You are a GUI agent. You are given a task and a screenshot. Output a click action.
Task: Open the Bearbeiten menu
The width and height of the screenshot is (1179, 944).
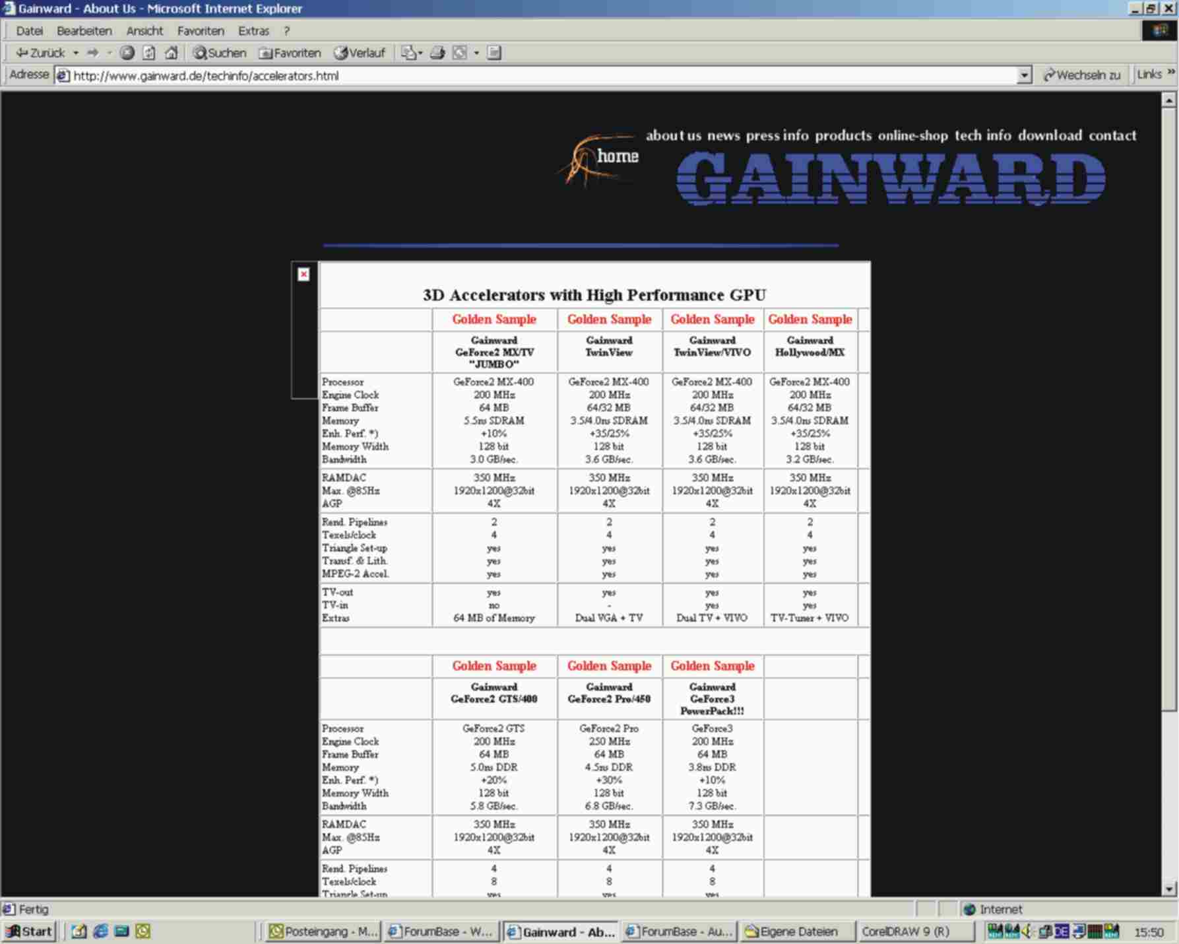[x=84, y=31]
